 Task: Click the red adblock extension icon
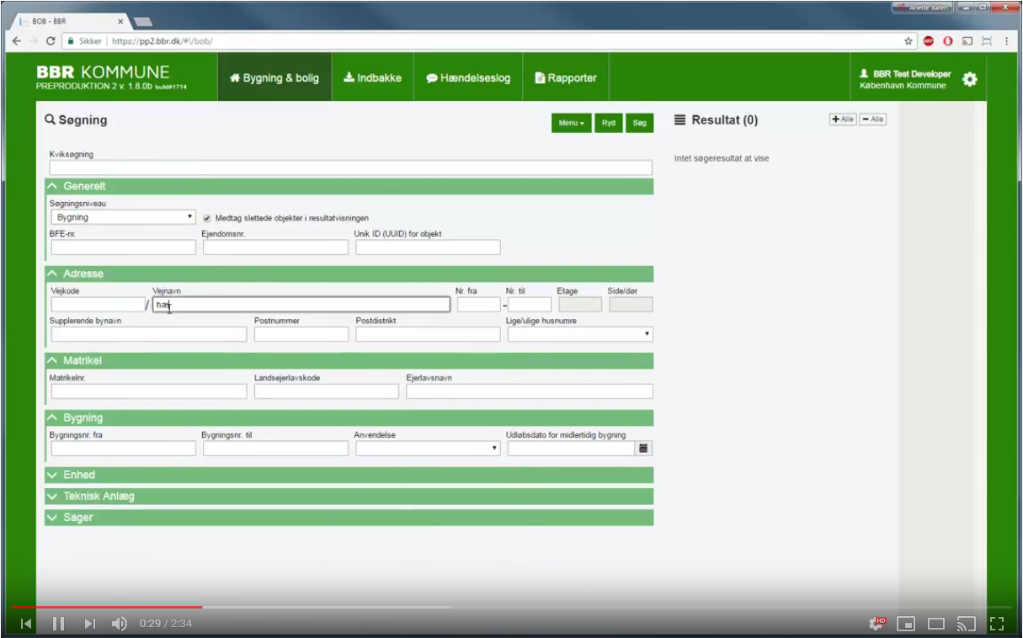pos(929,40)
